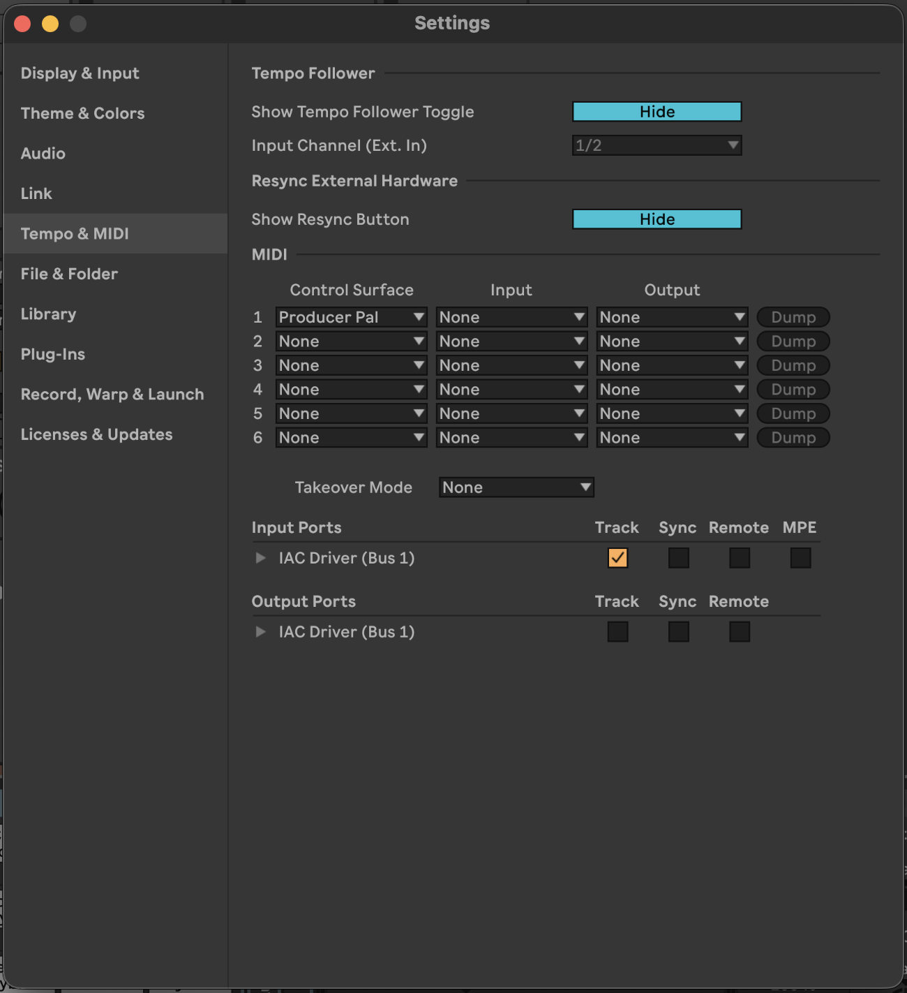Enable MPE for IAC Driver input port
907x993 pixels.
click(x=800, y=558)
